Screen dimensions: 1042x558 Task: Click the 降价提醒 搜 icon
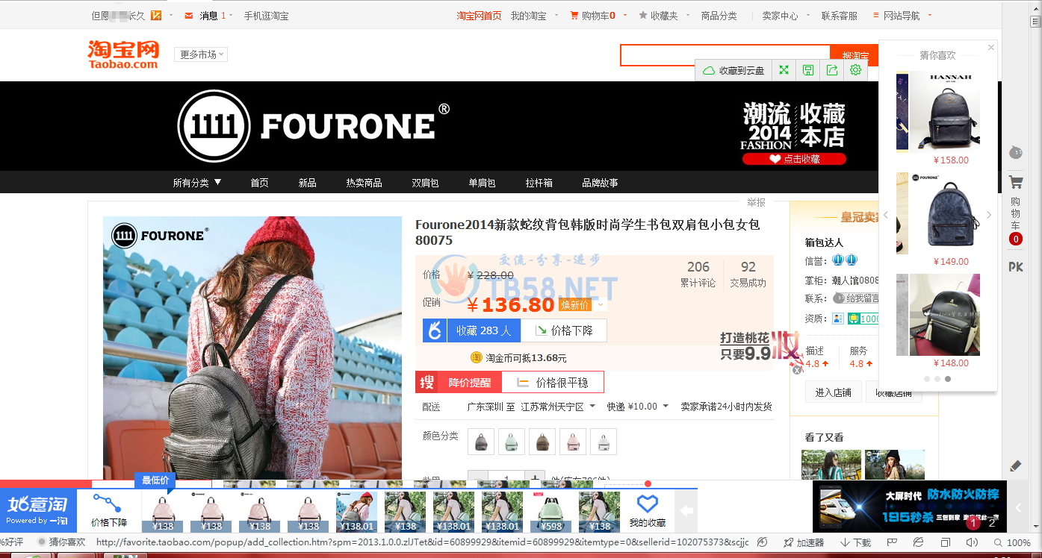[x=427, y=382]
